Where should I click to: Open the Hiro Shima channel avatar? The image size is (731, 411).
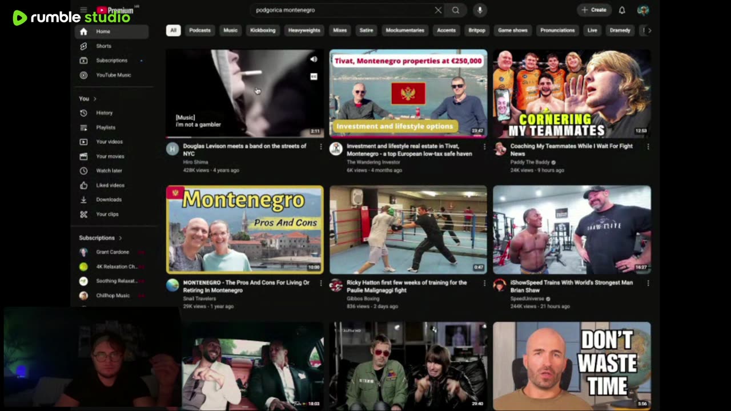point(172,149)
